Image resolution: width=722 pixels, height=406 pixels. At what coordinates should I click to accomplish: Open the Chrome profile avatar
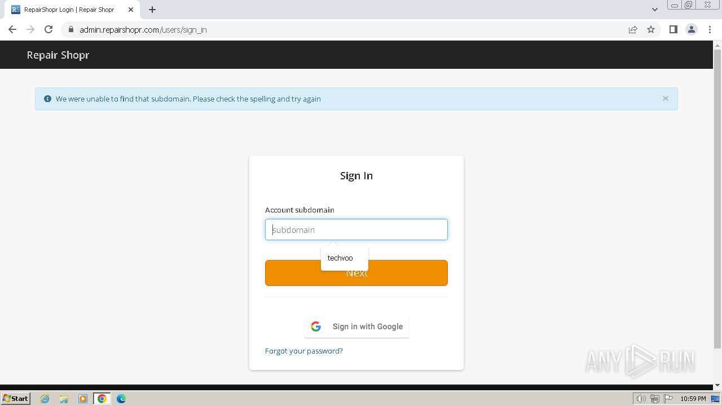coord(691,29)
